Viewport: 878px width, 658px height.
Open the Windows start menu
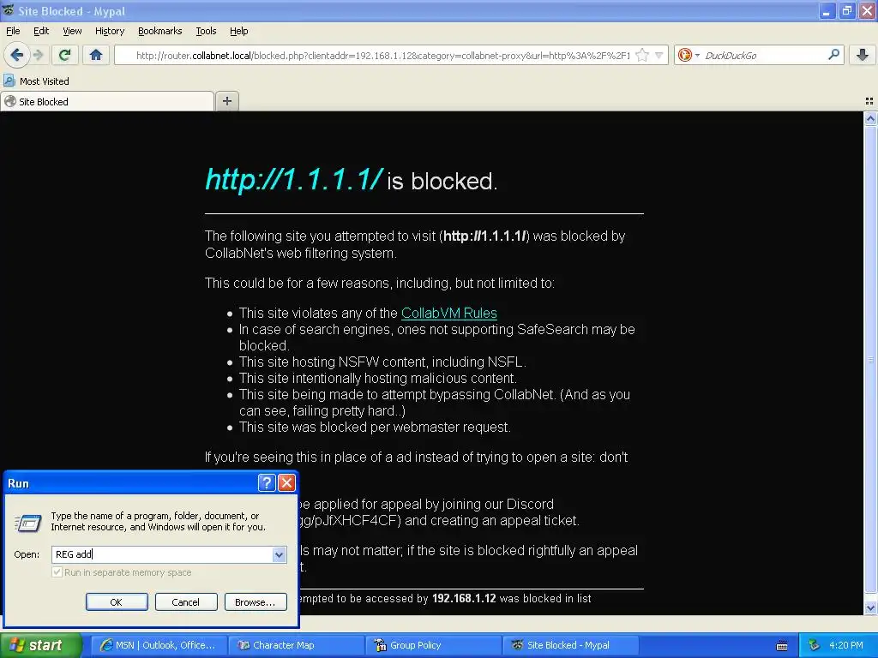tap(41, 645)
